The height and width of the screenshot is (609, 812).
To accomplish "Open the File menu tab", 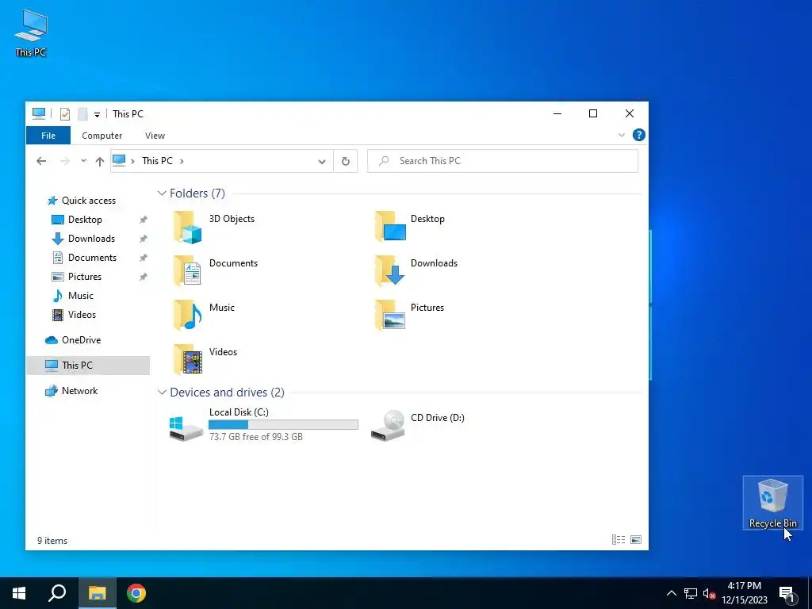I will pyautogui.click(x=48, y=136).
